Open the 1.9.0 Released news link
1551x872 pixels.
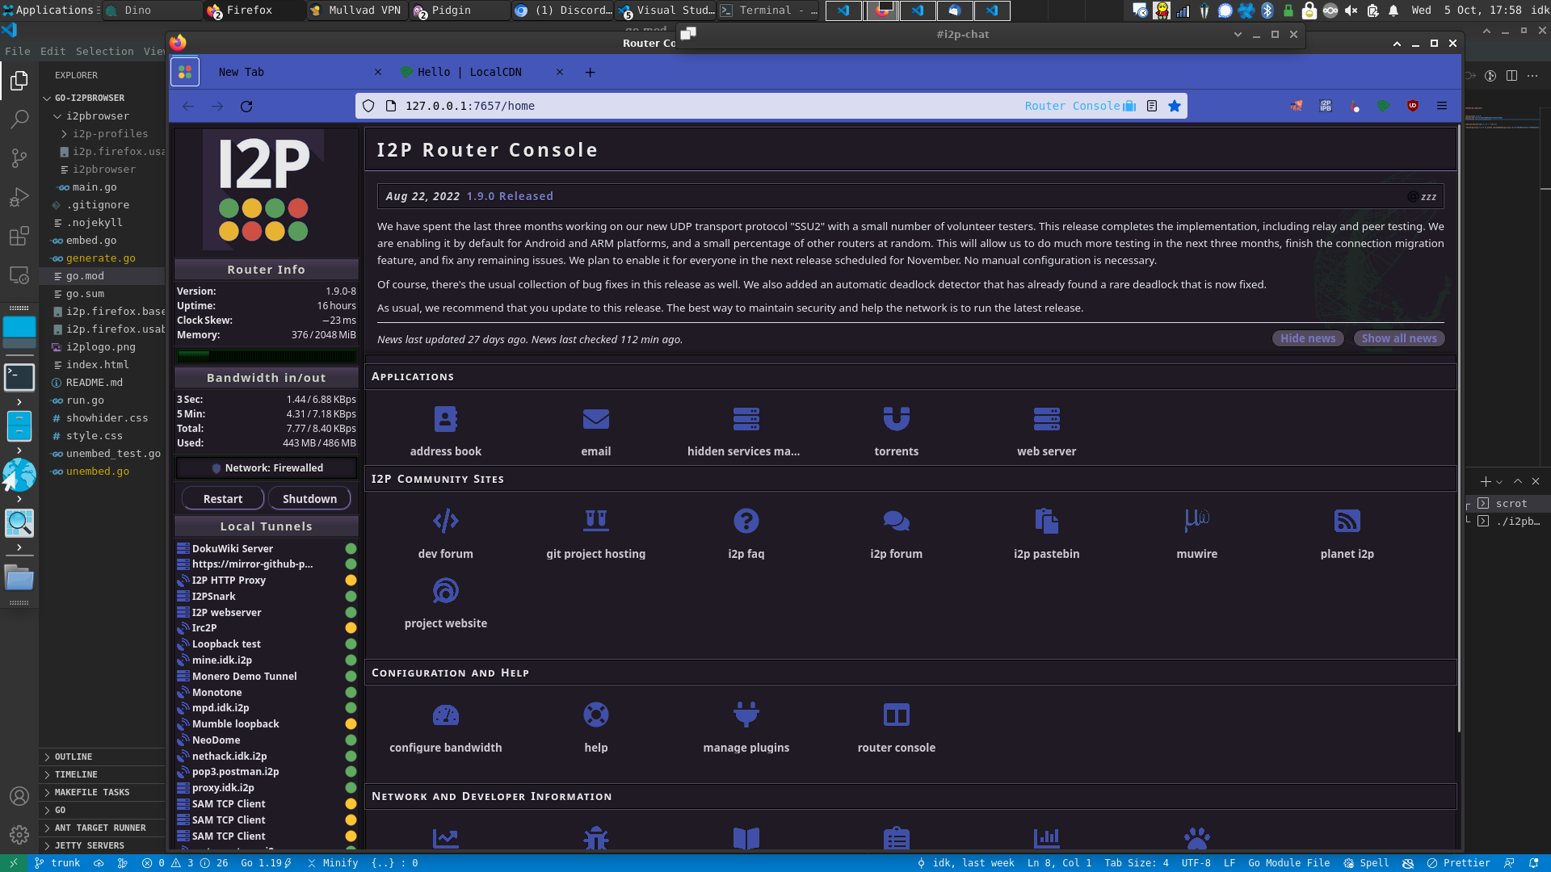510,196
